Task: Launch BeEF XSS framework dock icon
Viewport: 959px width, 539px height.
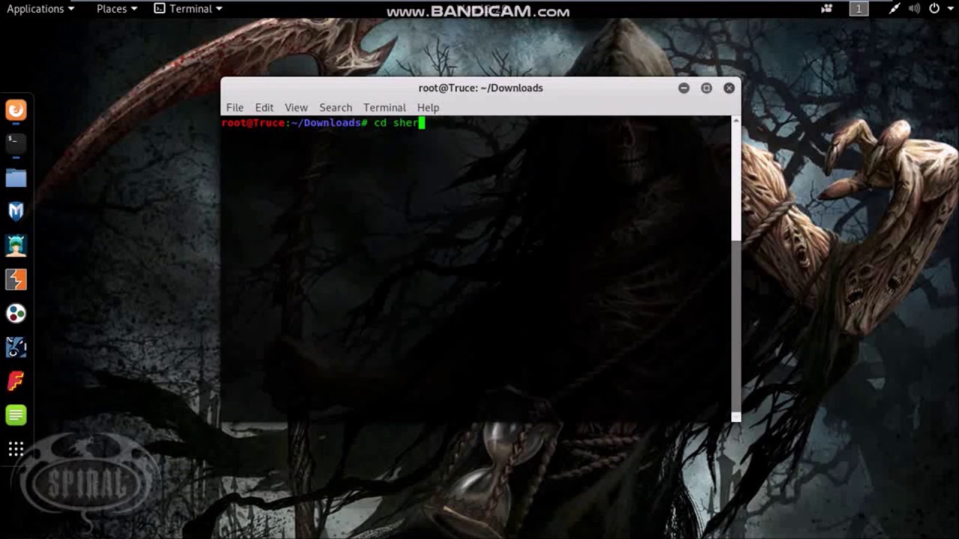Action: [16, 347]
